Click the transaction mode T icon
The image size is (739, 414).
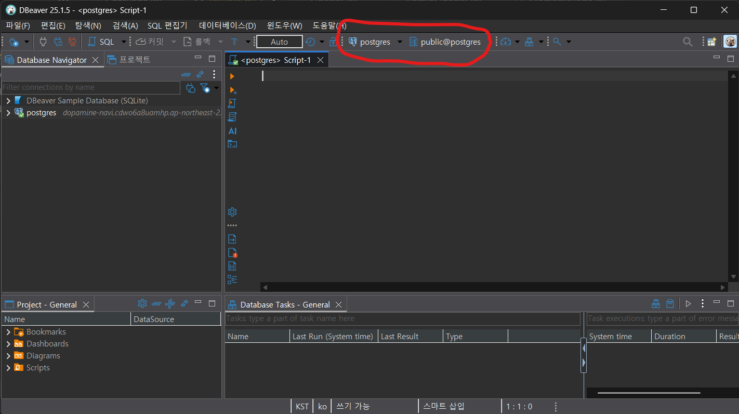click(234, 42)
